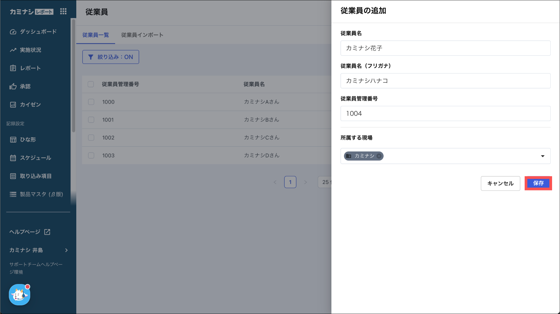Expand the カミナシ 井島 account menu

38,250
